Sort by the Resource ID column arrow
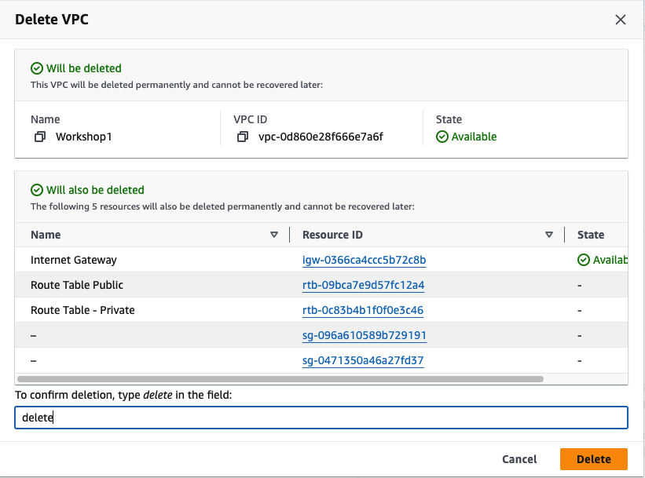645x478 pixels. [549, 235]
